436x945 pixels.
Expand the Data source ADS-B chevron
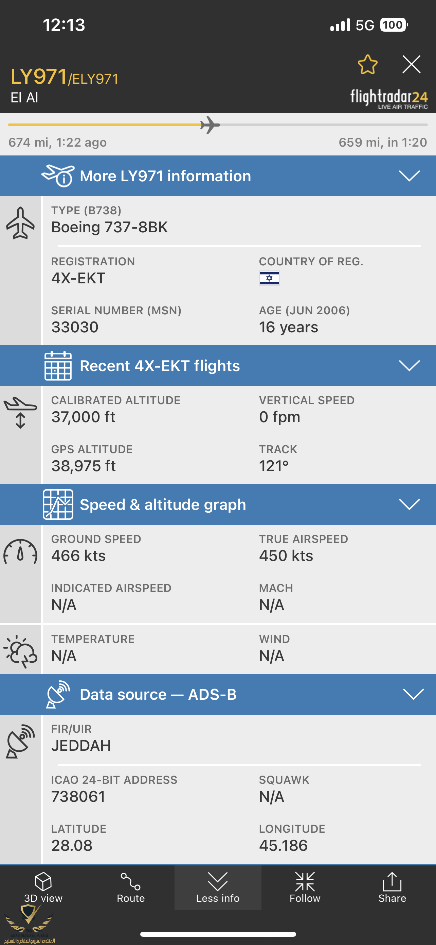[413, 694]
